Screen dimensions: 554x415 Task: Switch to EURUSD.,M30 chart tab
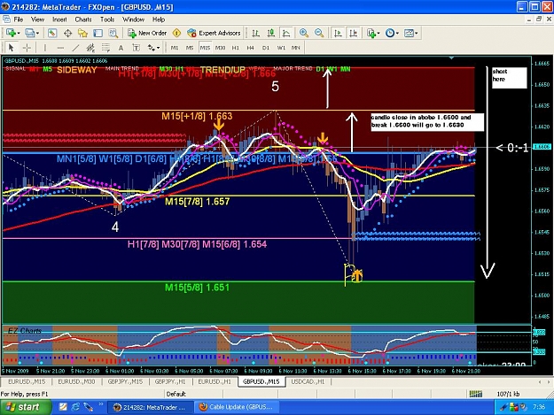(76, 381)
